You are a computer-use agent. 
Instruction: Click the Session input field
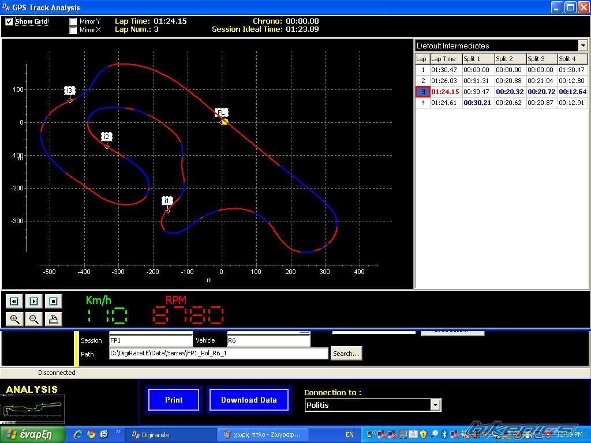tap(150, 340)
